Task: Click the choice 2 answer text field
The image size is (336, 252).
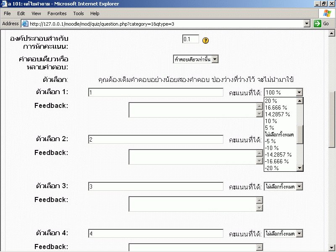Action: tap(156, 139)
